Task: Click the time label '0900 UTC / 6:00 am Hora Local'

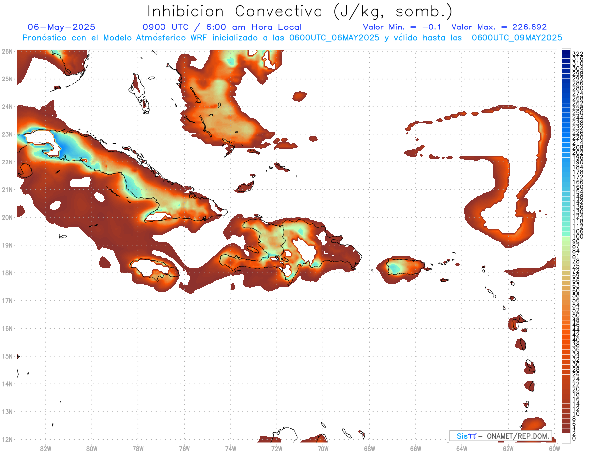Action: [222, 27]
